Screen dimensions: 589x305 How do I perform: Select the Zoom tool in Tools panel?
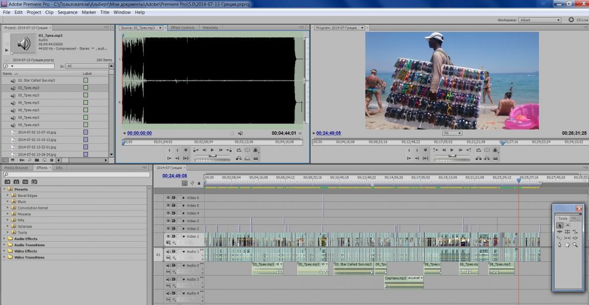[x=575, y=245]
